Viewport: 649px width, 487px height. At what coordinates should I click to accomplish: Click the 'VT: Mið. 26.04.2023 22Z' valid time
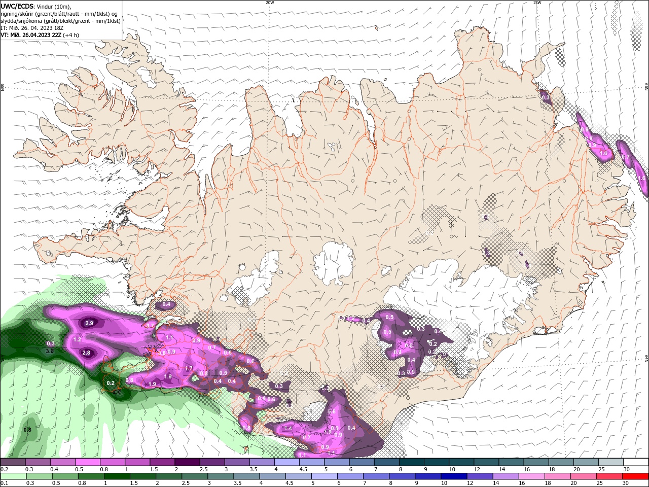[31, 35]
